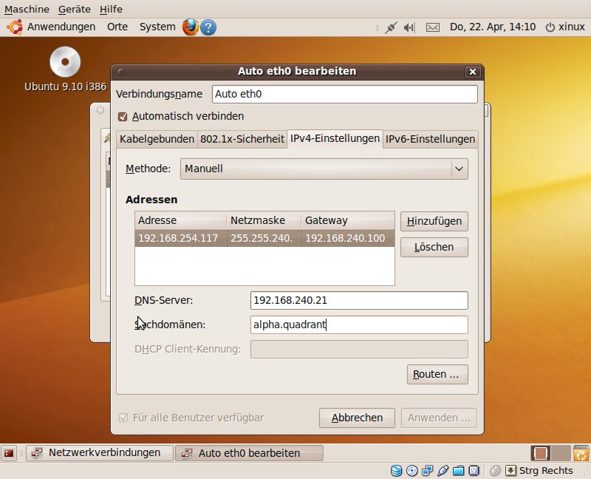Open the volume speaker icon
591x479 pixels.
tap(411, 27)
